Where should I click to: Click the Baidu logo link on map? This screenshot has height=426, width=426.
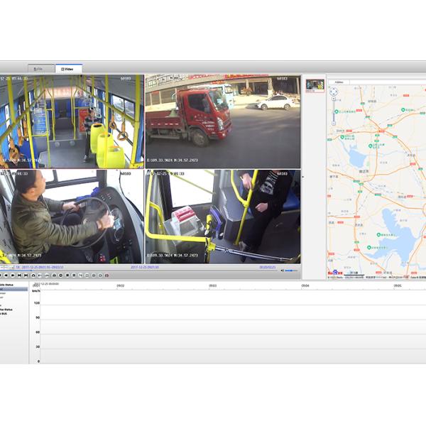334,273
